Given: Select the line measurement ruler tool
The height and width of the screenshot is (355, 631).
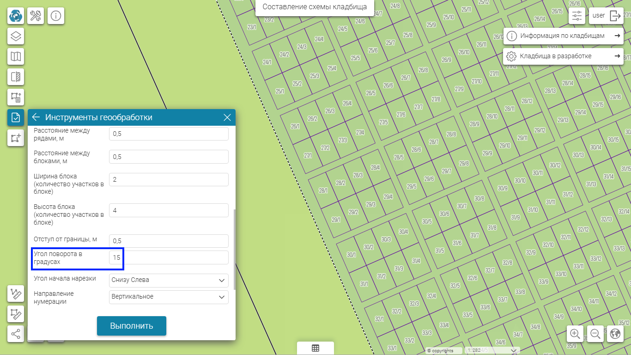Looking at the screenshot, I should (16, 294).
